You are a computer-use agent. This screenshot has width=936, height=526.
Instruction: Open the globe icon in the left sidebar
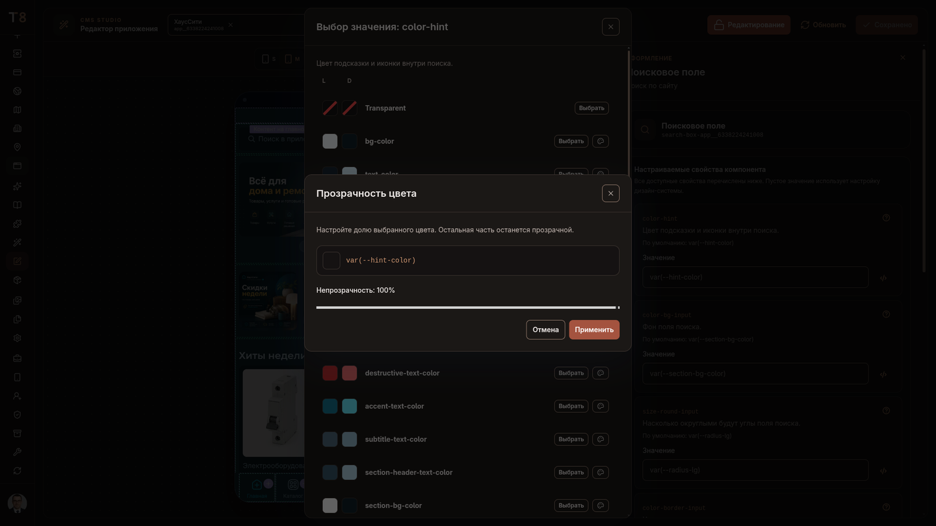[18, 91]
